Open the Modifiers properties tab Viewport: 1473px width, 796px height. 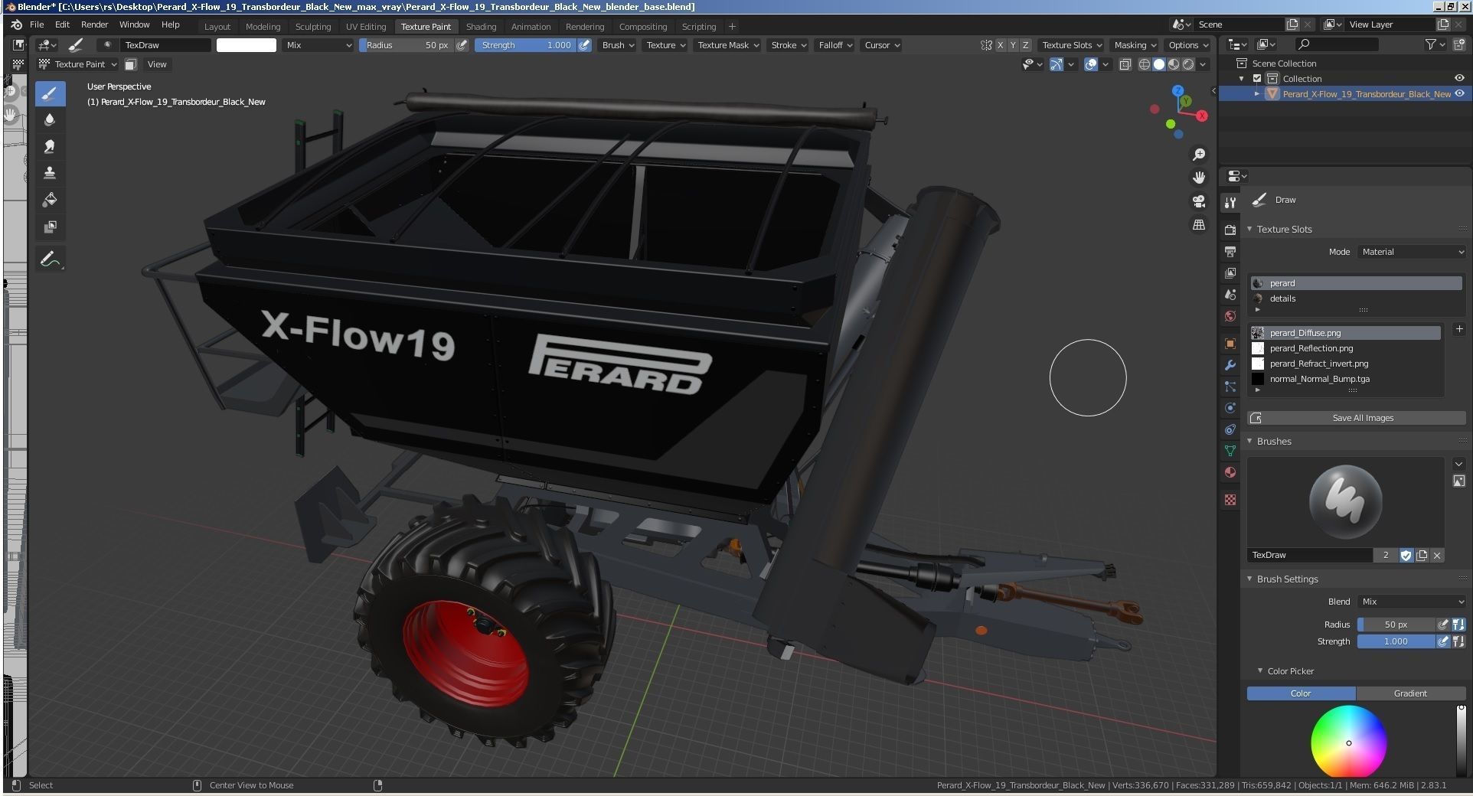coord(1230,365)
